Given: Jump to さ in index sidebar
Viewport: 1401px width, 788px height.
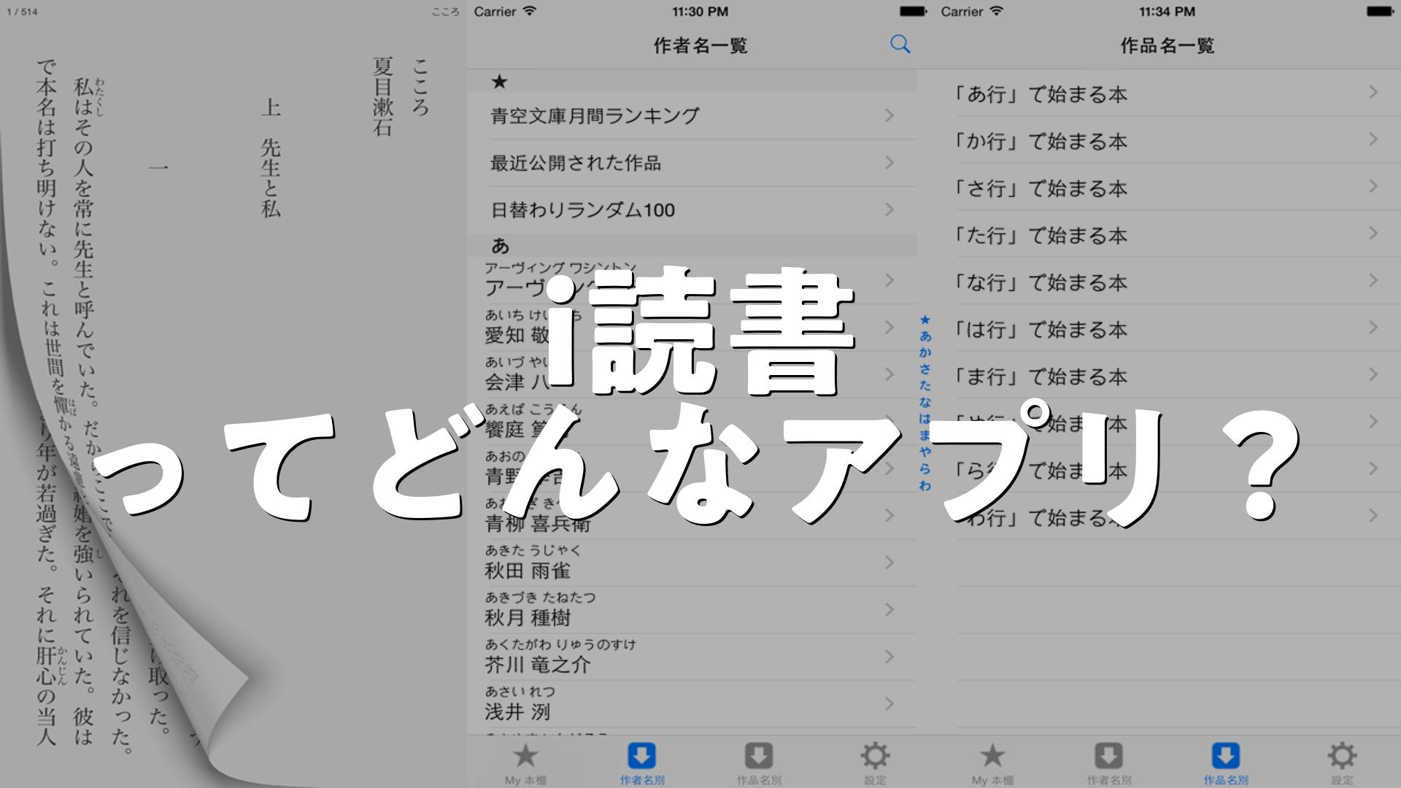Looking at the screenshot, I should [925, 369].
